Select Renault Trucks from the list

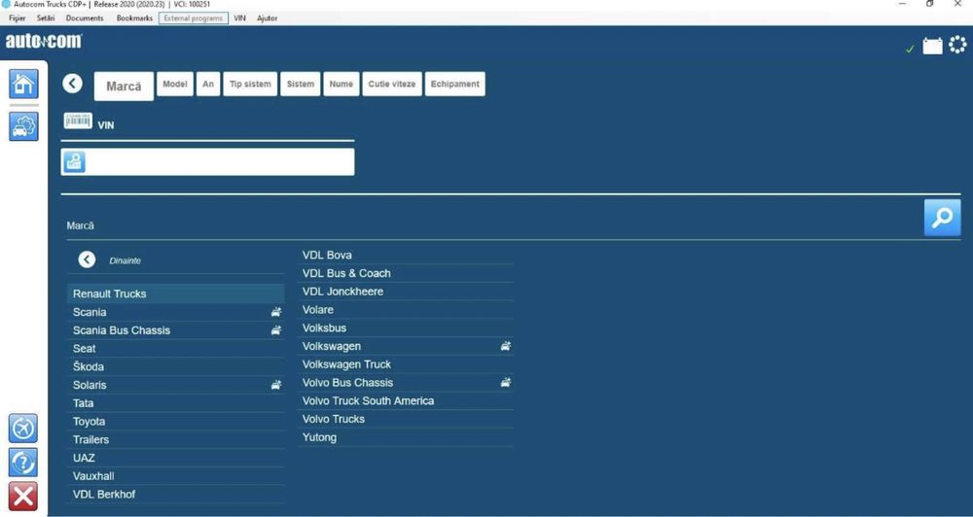tap(175, 293)
